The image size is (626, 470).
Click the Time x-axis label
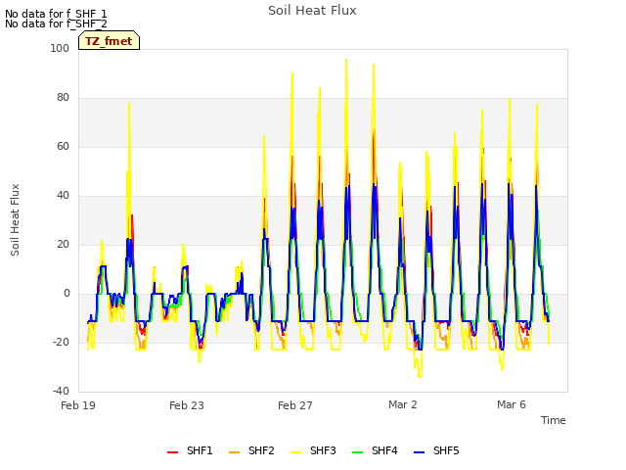click(x=554, y=420)
